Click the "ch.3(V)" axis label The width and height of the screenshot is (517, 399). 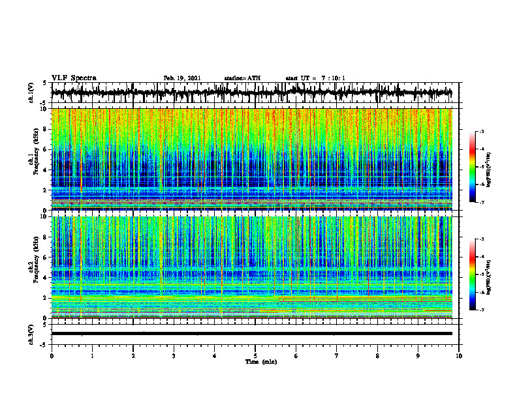pyautogui.click(x=31, y=334)
